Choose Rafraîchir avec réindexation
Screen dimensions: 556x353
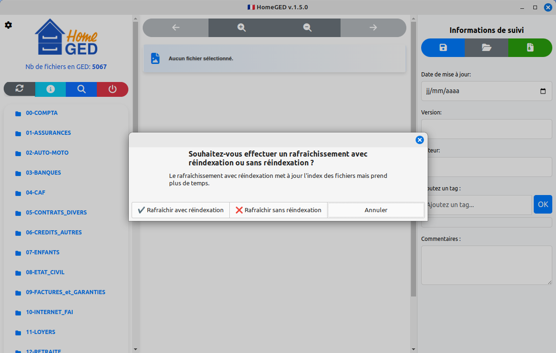(x=181, y=210)
